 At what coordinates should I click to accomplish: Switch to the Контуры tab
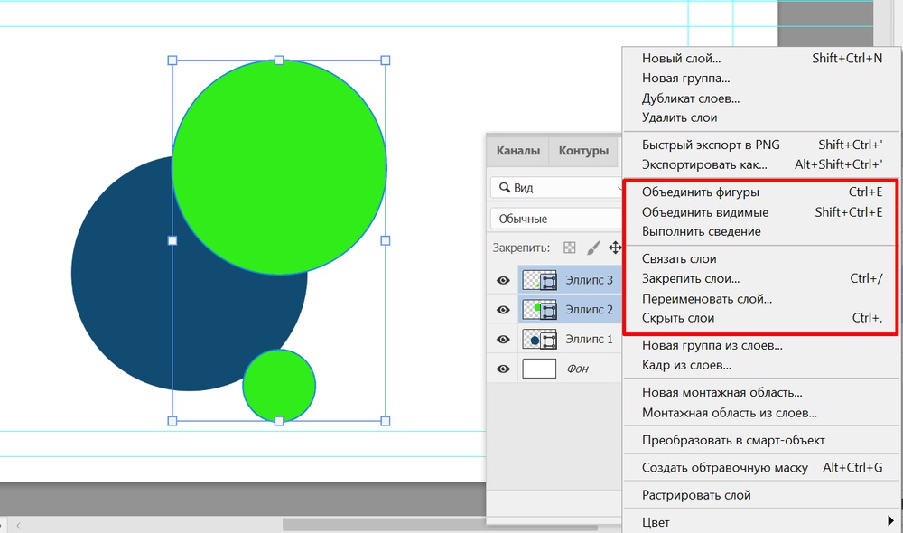point(583,151)
